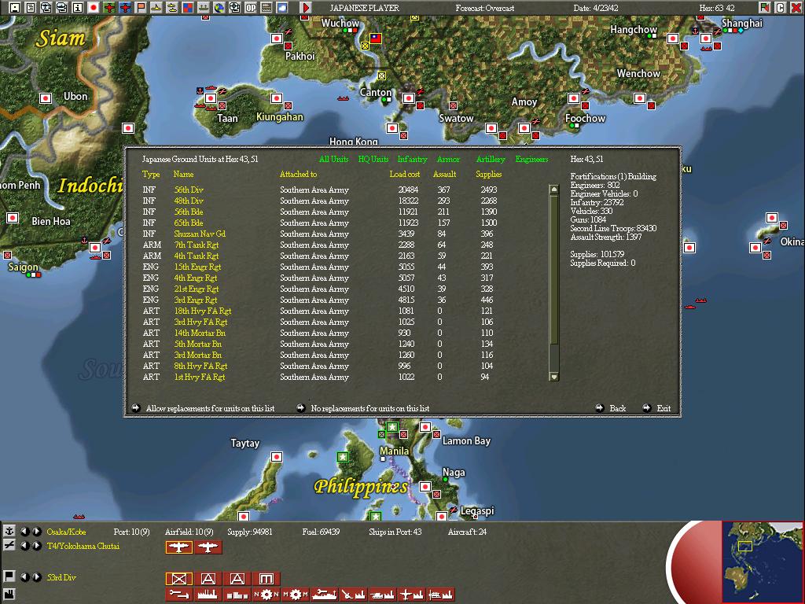This screenshot has height=604, width=805.
Task: Open the 15th Engr Rgt unit
Action: pos(197,267)
